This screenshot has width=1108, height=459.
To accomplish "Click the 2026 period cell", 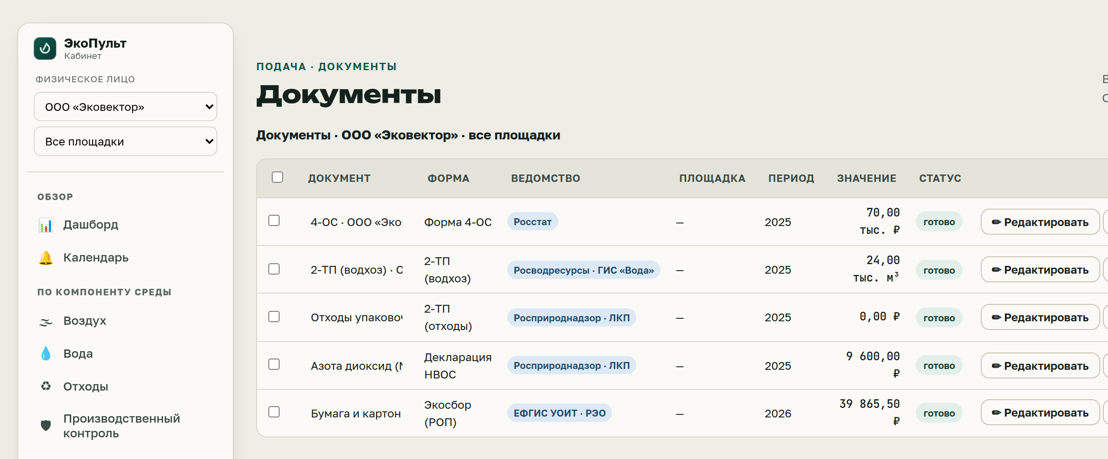I will tap(778, 414).
